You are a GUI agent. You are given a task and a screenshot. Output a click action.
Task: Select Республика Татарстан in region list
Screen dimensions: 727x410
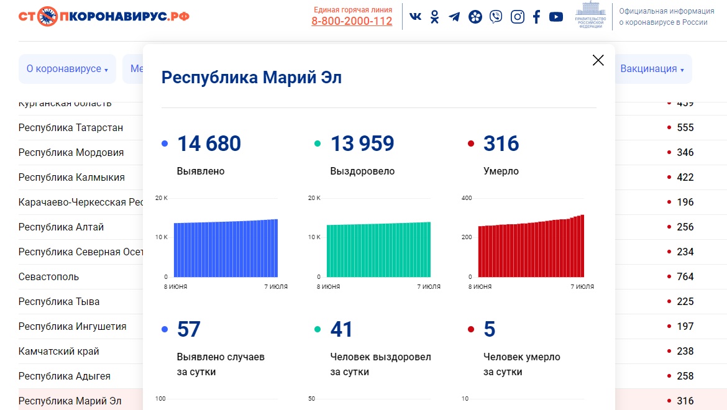71,127
